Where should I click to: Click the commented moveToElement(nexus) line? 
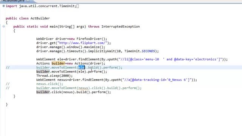pyautogui.click(x=89, y=88)
